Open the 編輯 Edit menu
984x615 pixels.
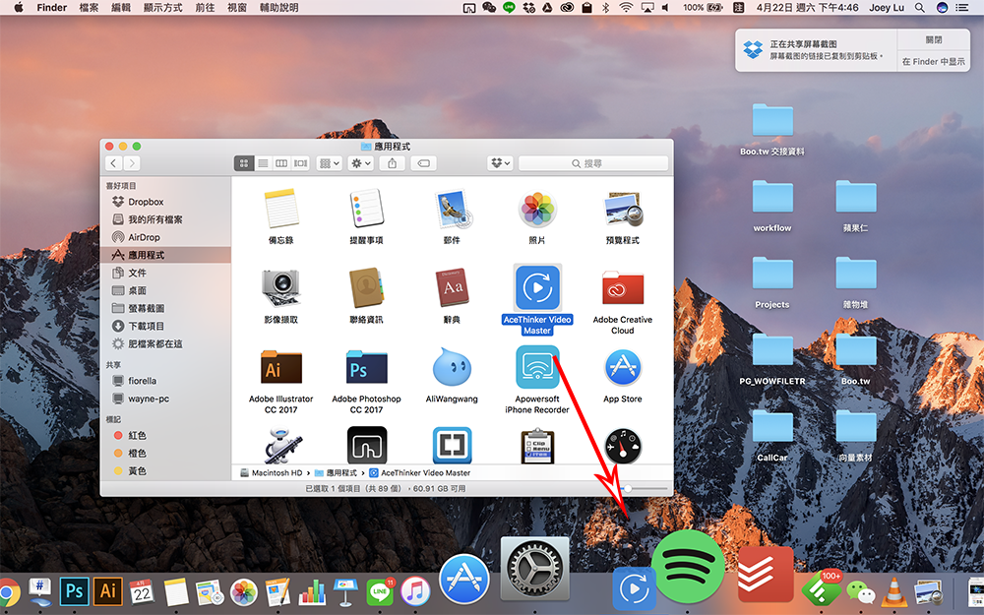(x=120, y=8)
